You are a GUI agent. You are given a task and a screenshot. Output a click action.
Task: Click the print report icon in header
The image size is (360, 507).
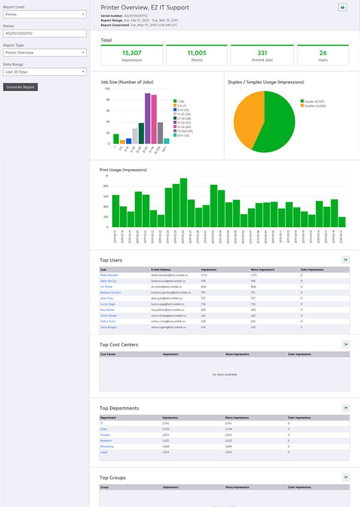(343, 8)
